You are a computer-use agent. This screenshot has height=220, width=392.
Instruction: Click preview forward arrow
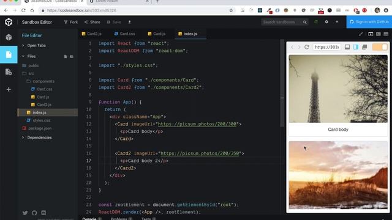[x=299, y=47]
